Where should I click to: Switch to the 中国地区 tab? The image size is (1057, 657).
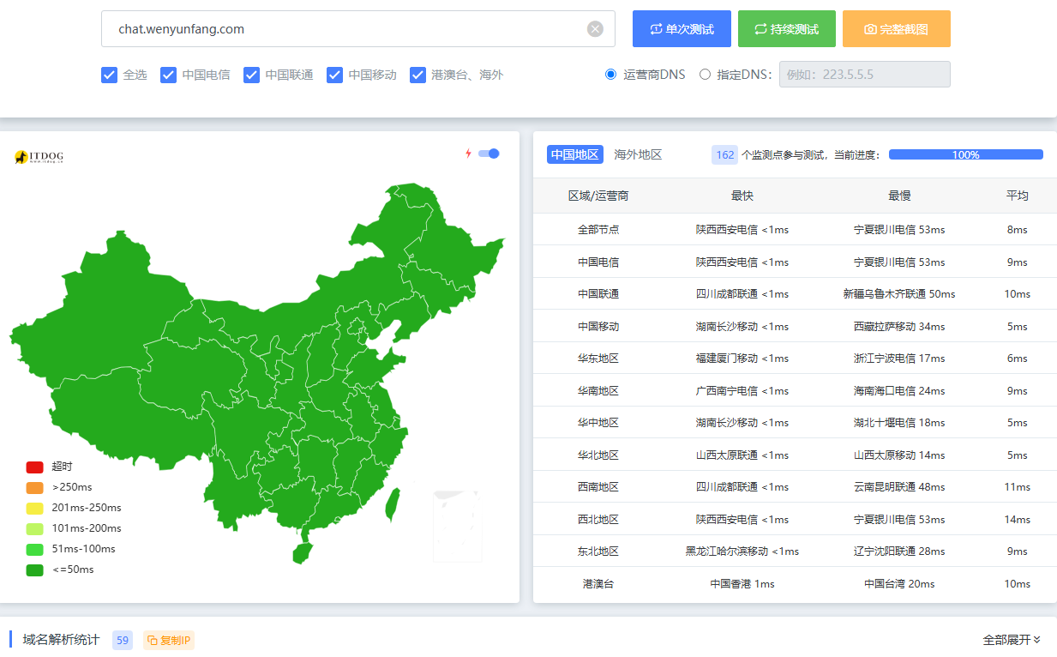[x=574, y=154]
